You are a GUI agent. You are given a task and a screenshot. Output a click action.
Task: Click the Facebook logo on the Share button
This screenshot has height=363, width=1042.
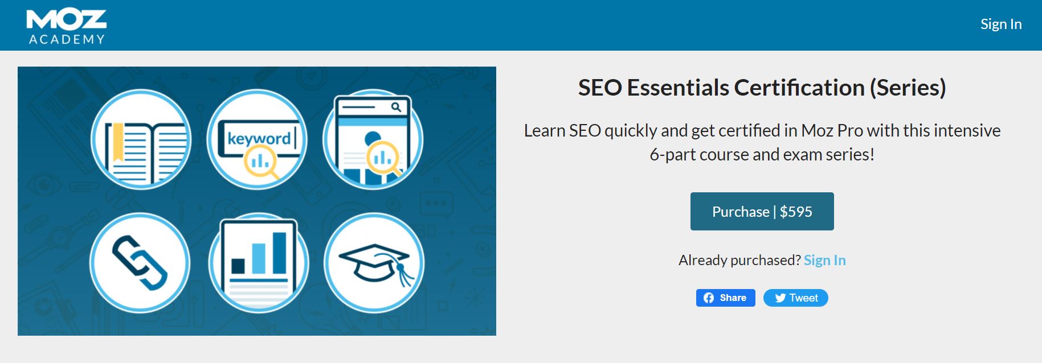pyautogui.click(x=708, y=298)
